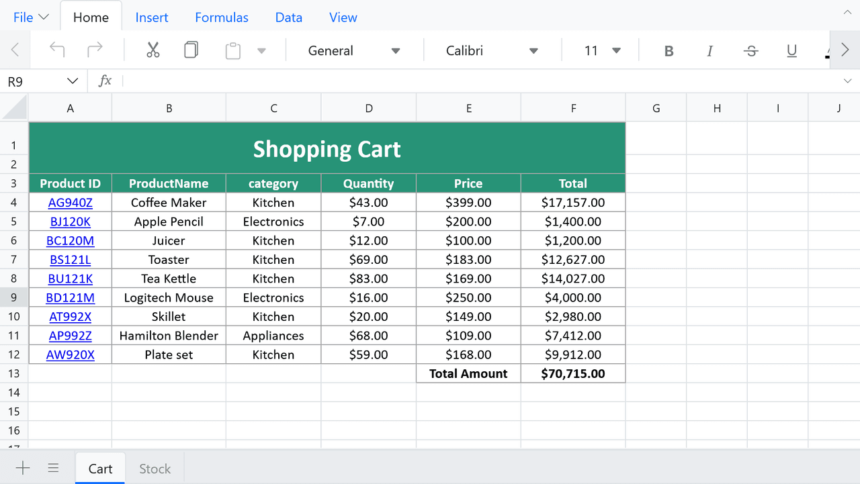The image size is (860, 484).
Task: Select the Total Amount label cell
Action: tap(468, 373)
